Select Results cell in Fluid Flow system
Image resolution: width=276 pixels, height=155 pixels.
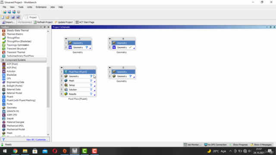79,94
